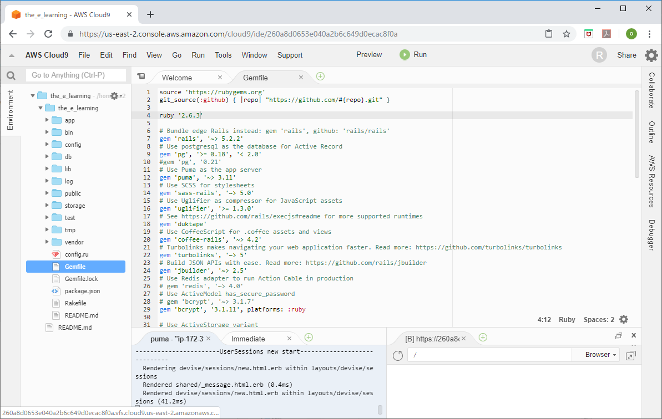
Task: Open Gemfile.lock in the file tree
Action: (81, 279)
